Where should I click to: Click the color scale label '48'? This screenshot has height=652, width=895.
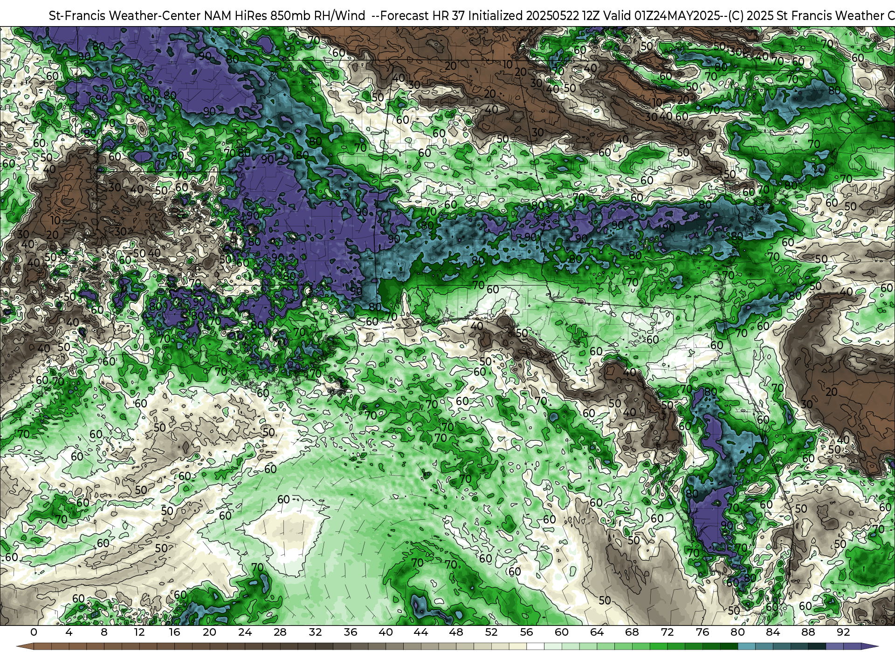(456, 632)
